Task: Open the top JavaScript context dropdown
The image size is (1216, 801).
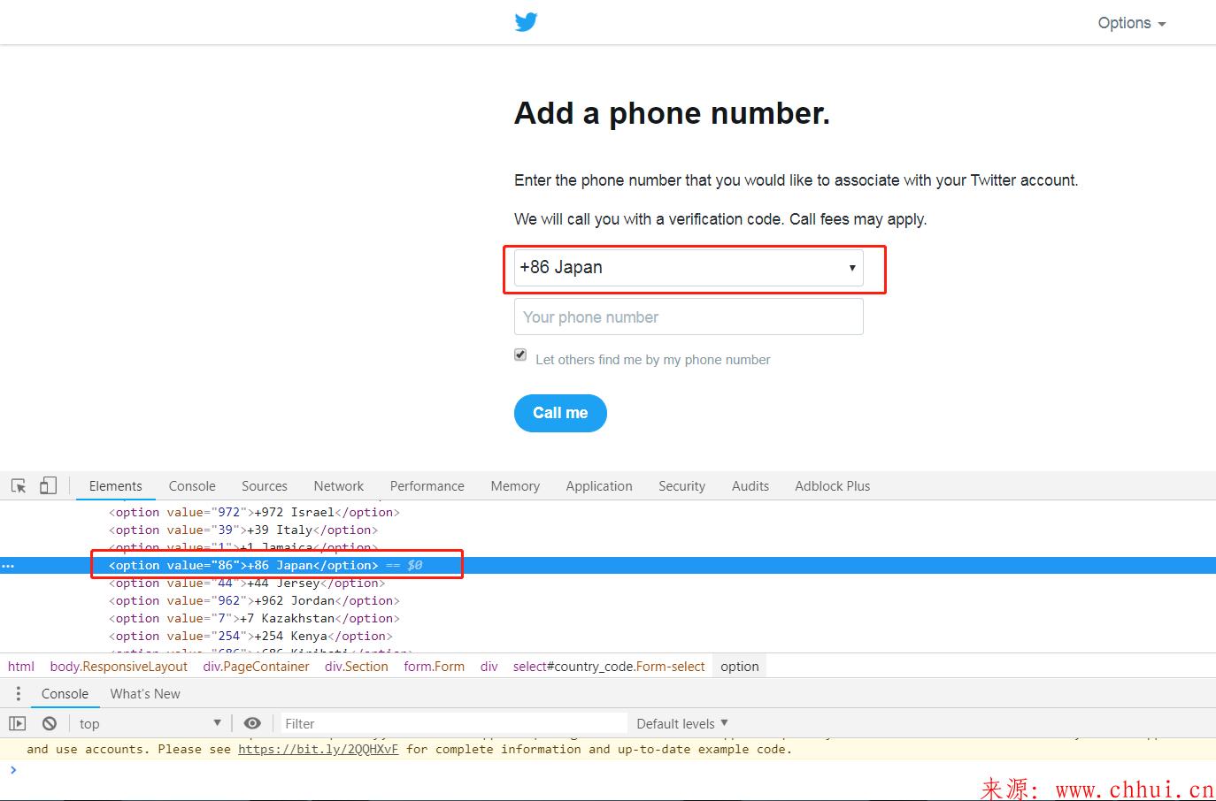Action: [x=150, y=723]
